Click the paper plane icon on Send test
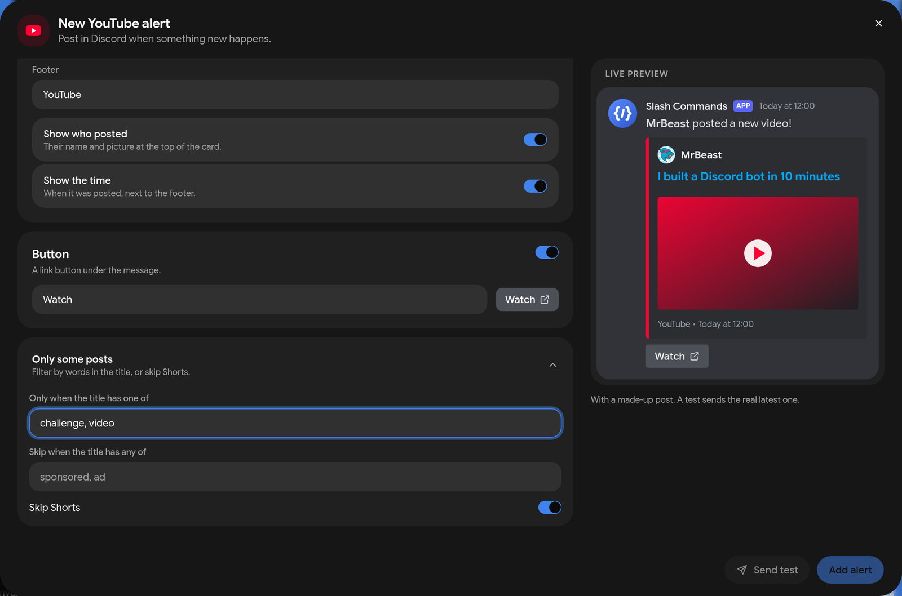The height and width of the screenshot is (596, 902). (x=742, y=570)
